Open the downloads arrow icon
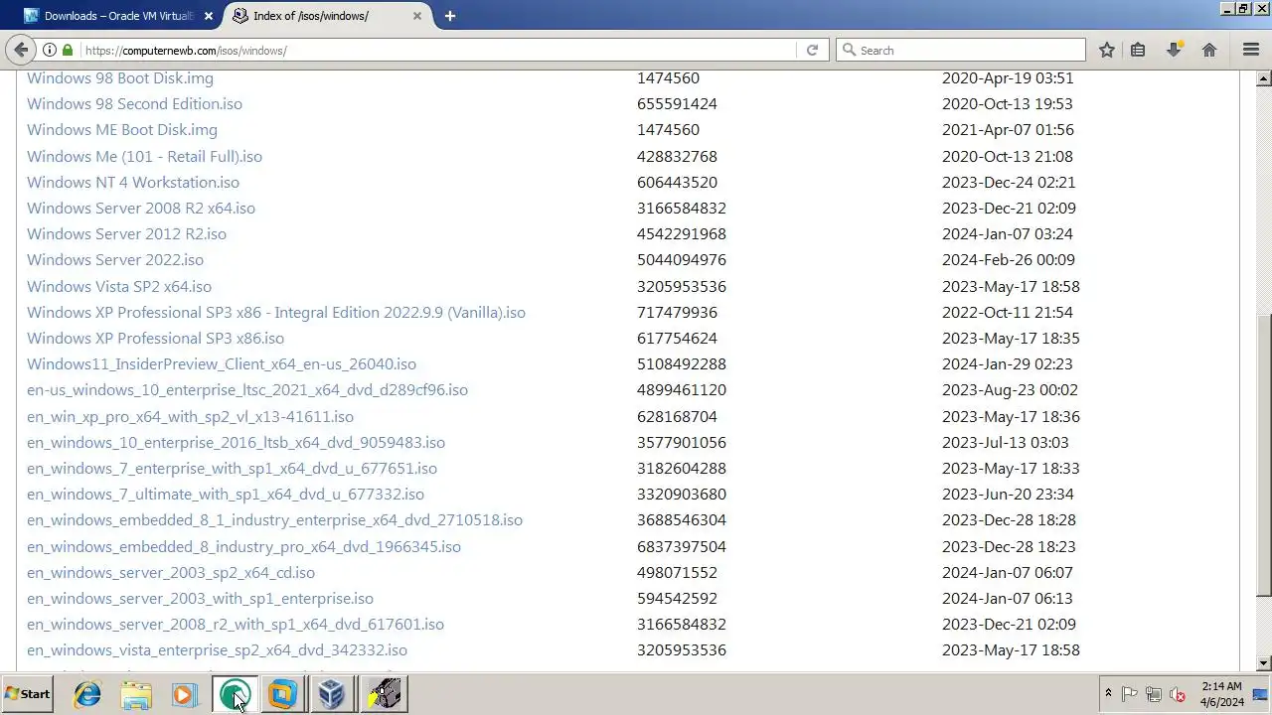The height and width of the screenshot is (715, 1272). click(x=1174, y=50)
